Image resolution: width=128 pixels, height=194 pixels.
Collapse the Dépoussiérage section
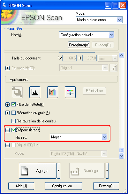[8, 130]
